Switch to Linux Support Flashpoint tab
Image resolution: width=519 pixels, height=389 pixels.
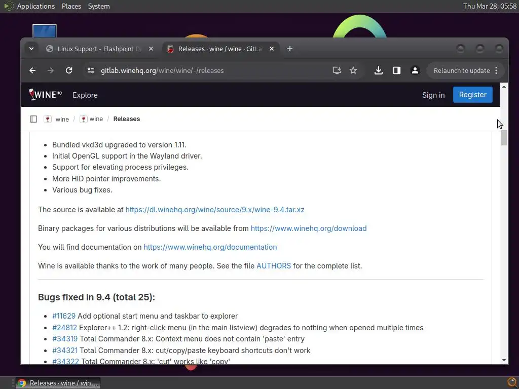(99, 49)
